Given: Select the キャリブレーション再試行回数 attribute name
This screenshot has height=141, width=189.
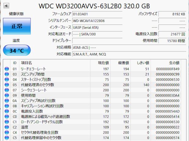Looking at the screenshot, I should tap(42, 106).
